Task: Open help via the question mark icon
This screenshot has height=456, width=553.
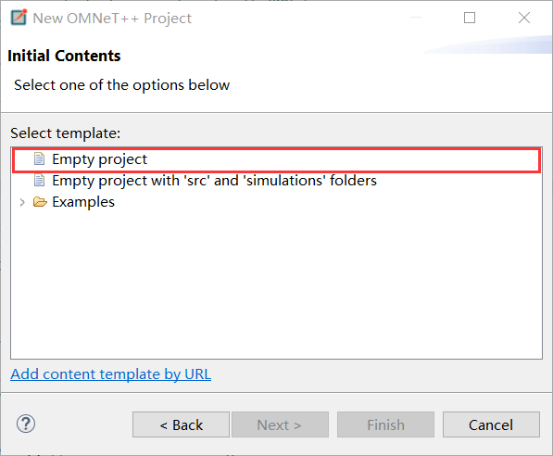Action: point(26,424)
